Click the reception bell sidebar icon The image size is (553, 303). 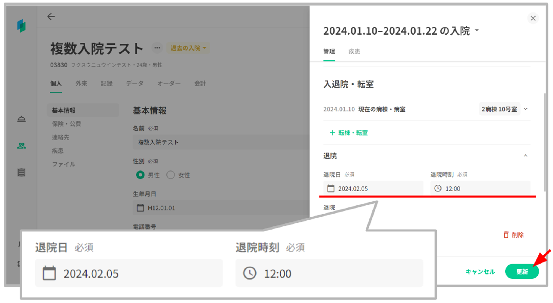(x=21, y=119)
